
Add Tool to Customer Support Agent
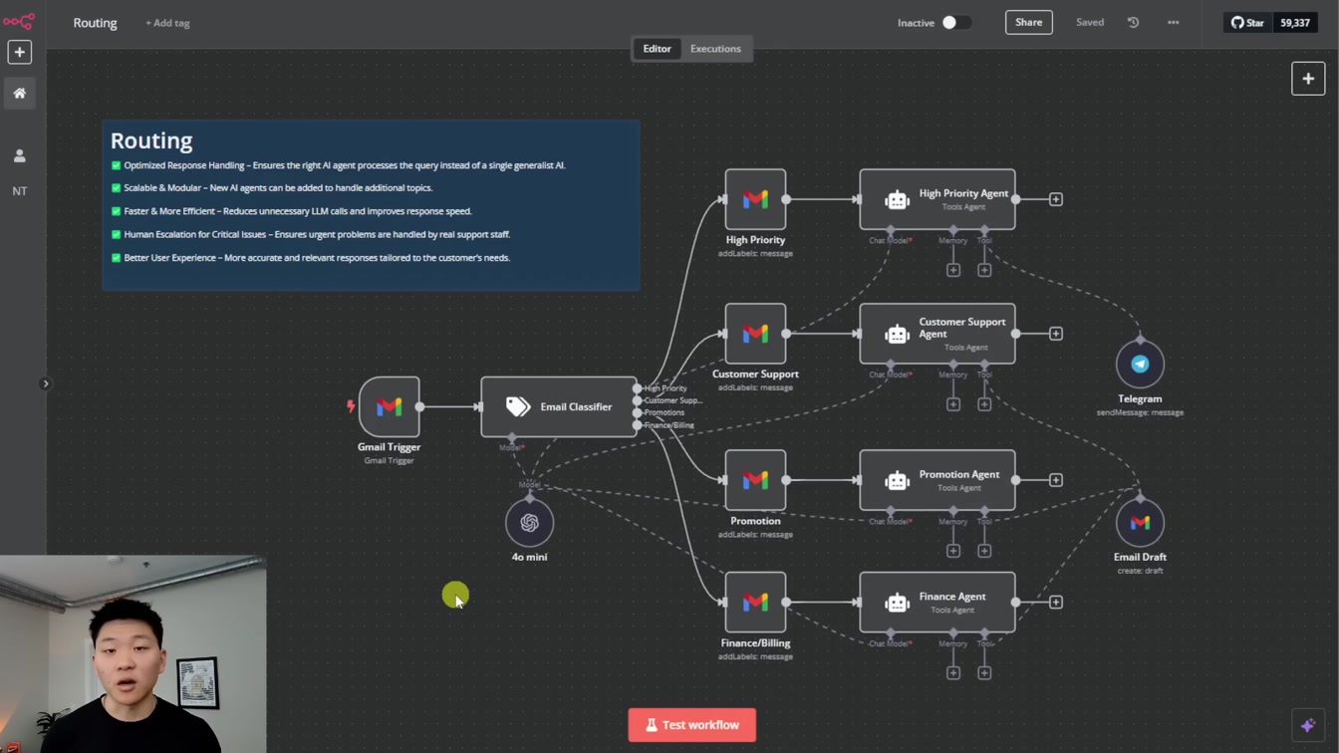pos(984,404)
